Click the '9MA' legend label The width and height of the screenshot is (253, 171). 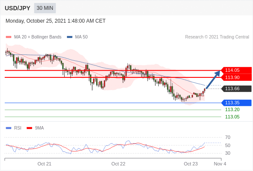tap(39, 128)
